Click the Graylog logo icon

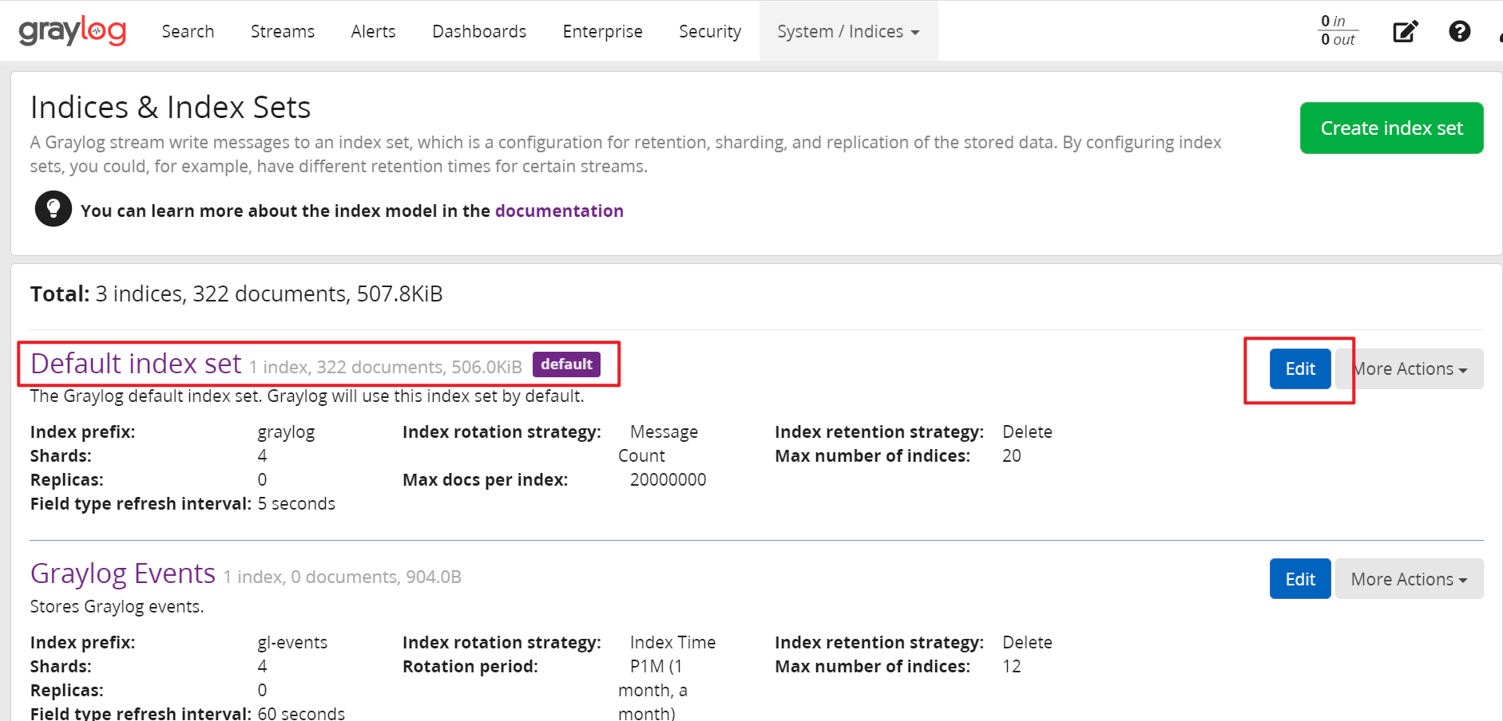coord(73,31)
